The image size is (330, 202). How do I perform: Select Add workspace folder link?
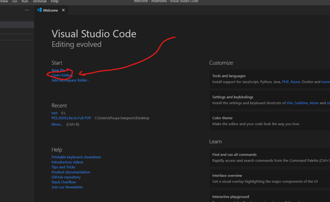71,80
